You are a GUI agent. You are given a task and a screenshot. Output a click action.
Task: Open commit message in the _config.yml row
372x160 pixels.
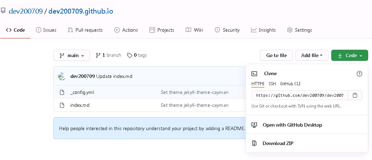[195, 92]
